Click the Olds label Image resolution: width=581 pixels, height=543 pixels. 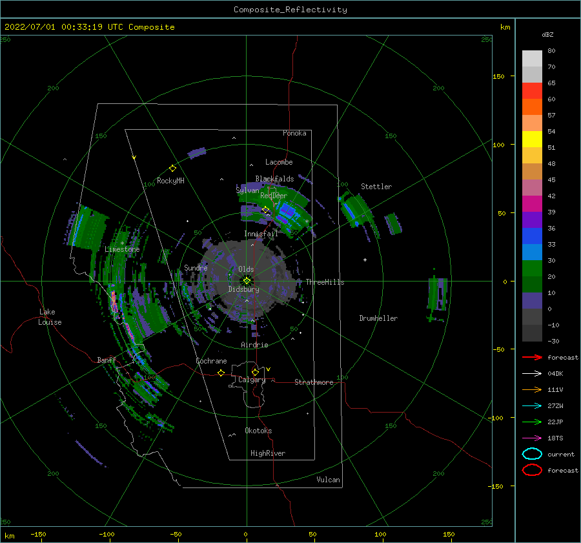246,269
